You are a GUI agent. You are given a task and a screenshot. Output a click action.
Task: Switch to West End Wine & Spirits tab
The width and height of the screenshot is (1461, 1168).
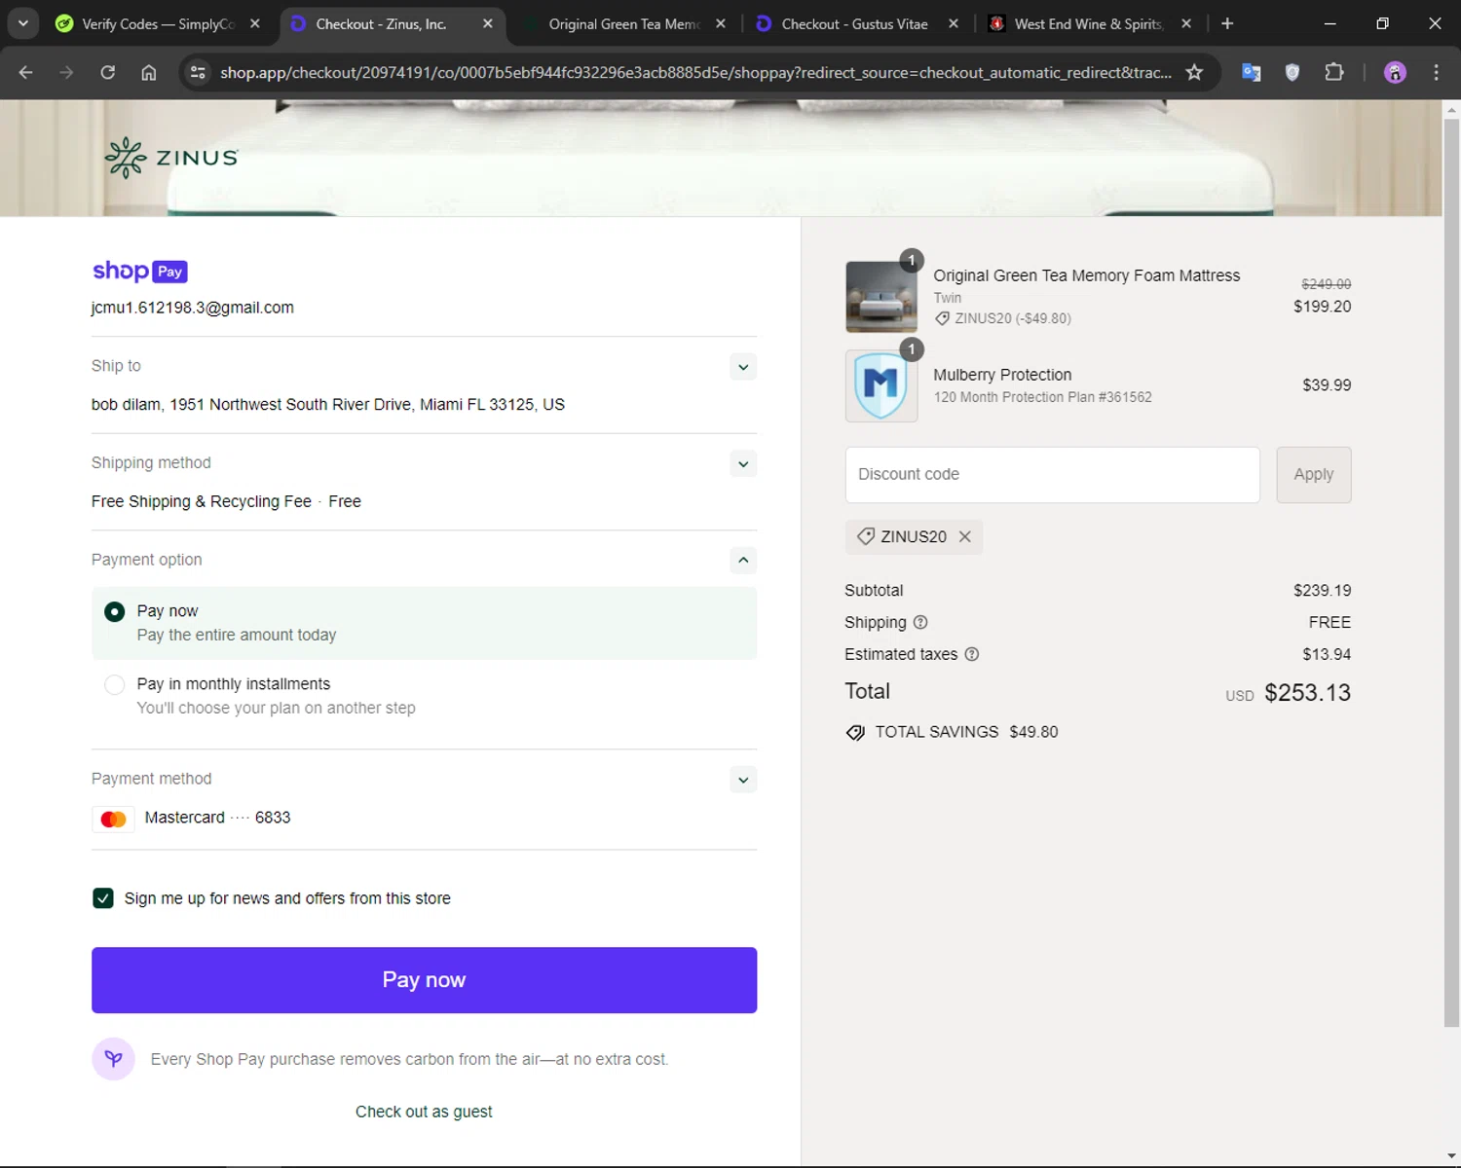pyautogui.click(x=1087, y=23)
